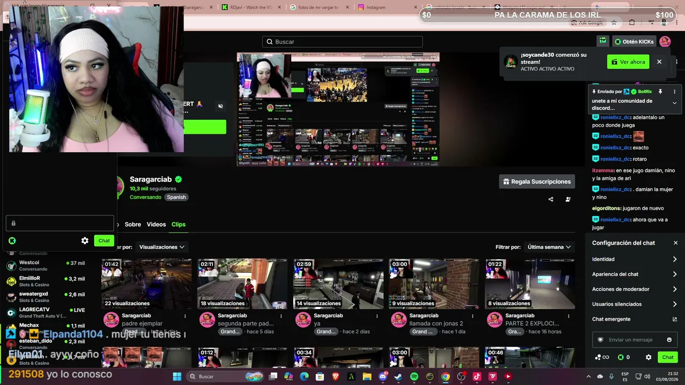Switch to fotos de mr vargar browser tab
Image resolution: width=685 pixels, height=385 pixels.
click(317, 7)
